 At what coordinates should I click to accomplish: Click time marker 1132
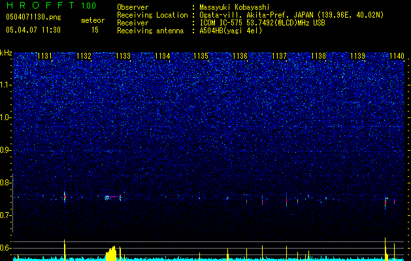tap(84, 55)
